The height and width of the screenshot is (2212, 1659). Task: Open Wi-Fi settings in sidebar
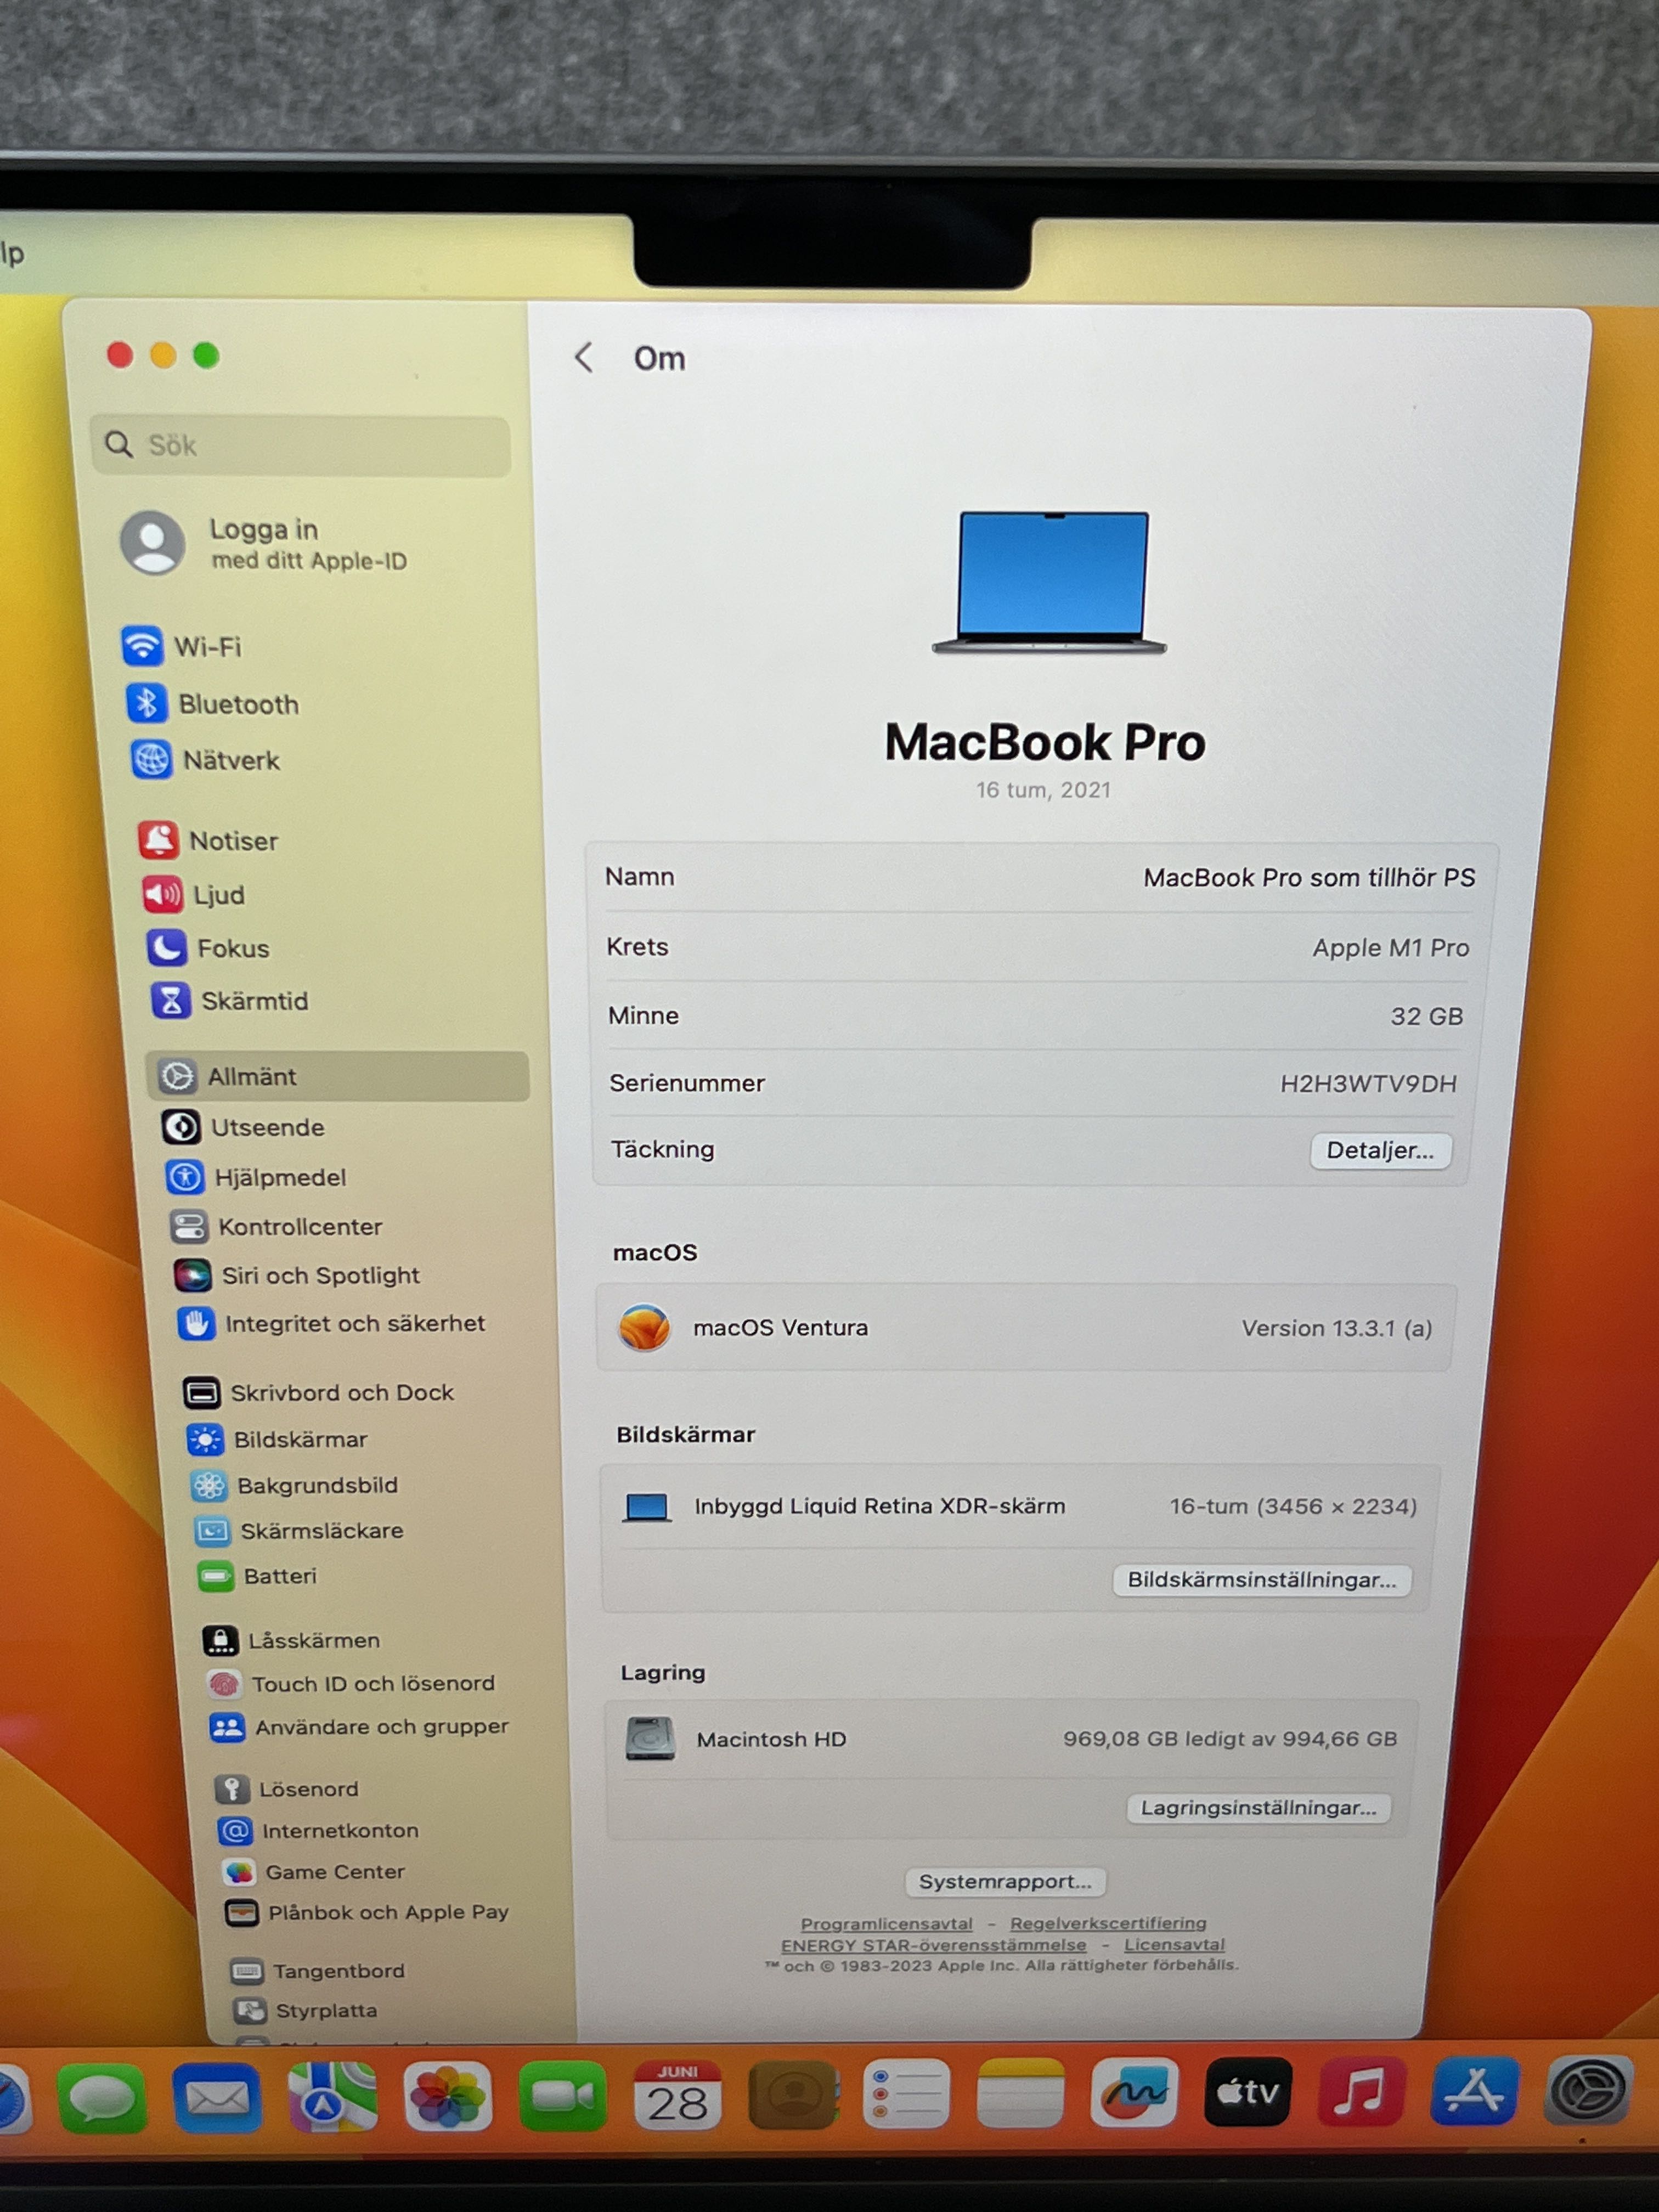tap(206, 647)
